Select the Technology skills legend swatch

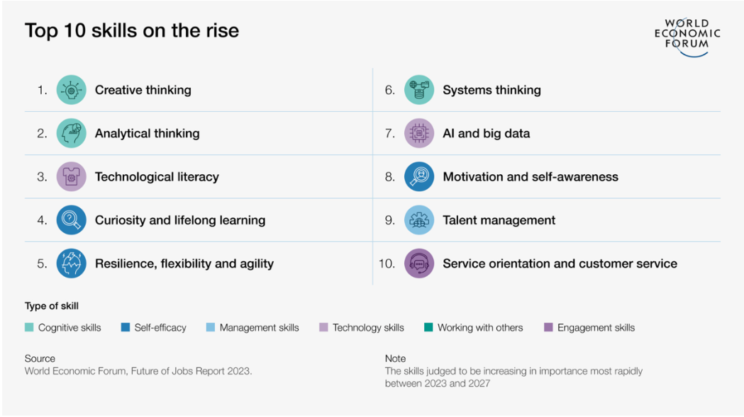323,328
